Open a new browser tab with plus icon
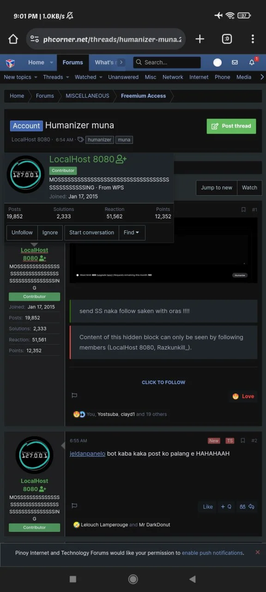The image size is (266, 592). point(200,39)
